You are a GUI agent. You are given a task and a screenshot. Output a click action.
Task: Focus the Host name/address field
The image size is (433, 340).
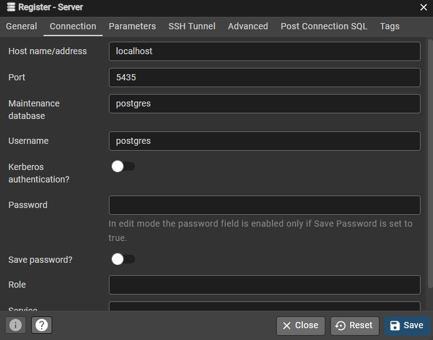pyautogui.click(x=264, y=51)
